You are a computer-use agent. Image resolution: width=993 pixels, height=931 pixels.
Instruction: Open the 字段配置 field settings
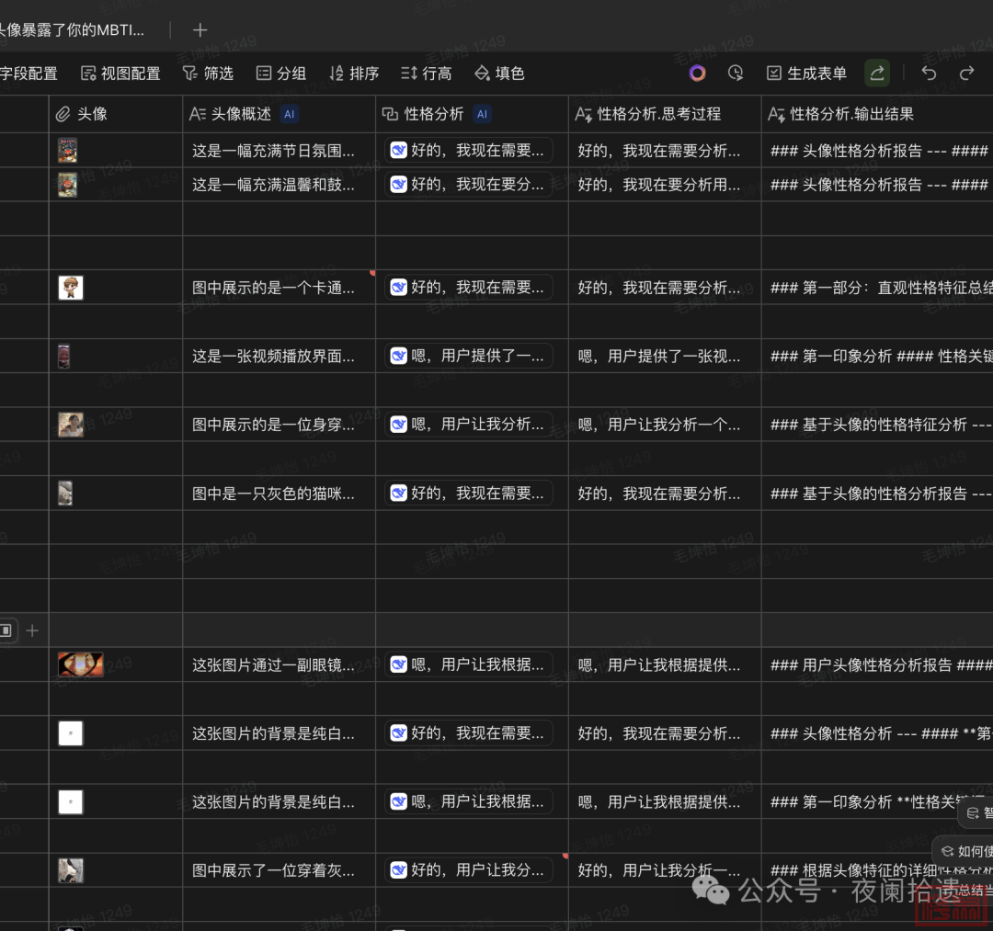[29, 74]
